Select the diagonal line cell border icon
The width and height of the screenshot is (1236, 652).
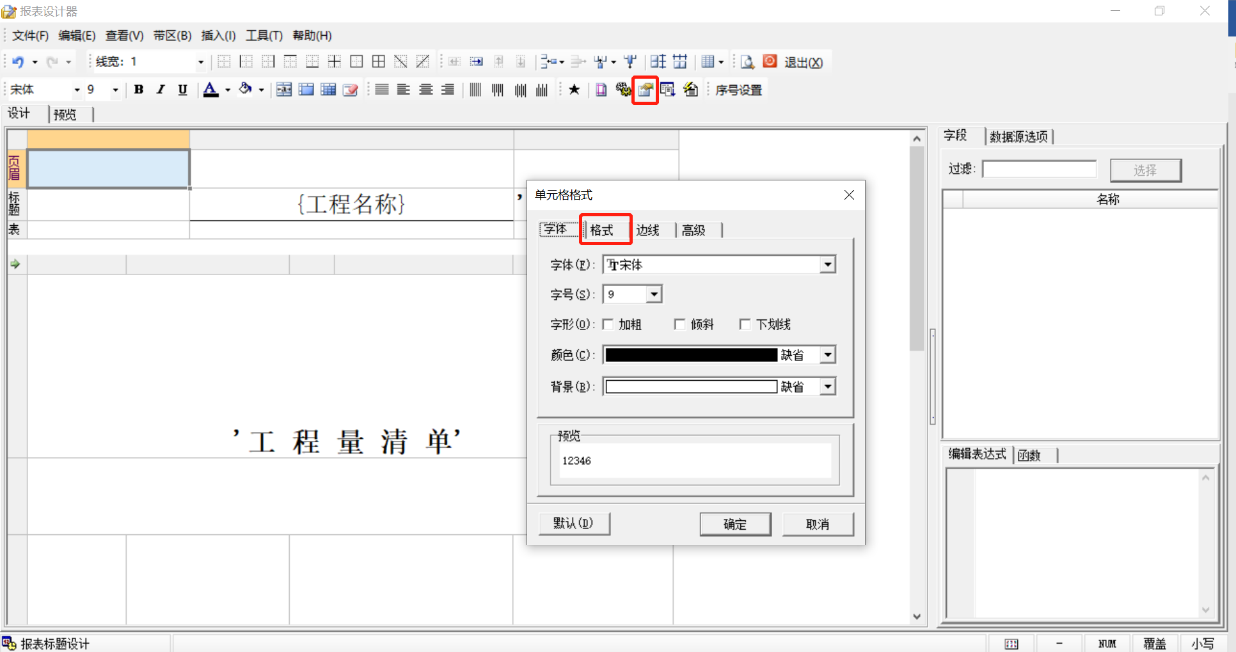pos(400,61)
